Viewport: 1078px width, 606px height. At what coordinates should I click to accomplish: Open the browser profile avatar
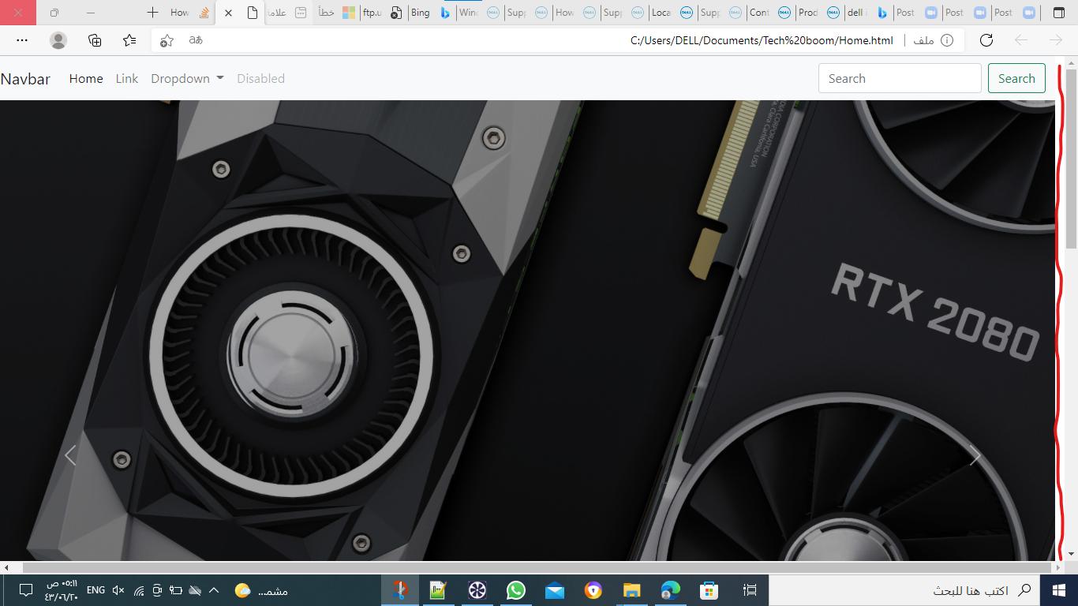pyautogui.click(x=58, y=40)
